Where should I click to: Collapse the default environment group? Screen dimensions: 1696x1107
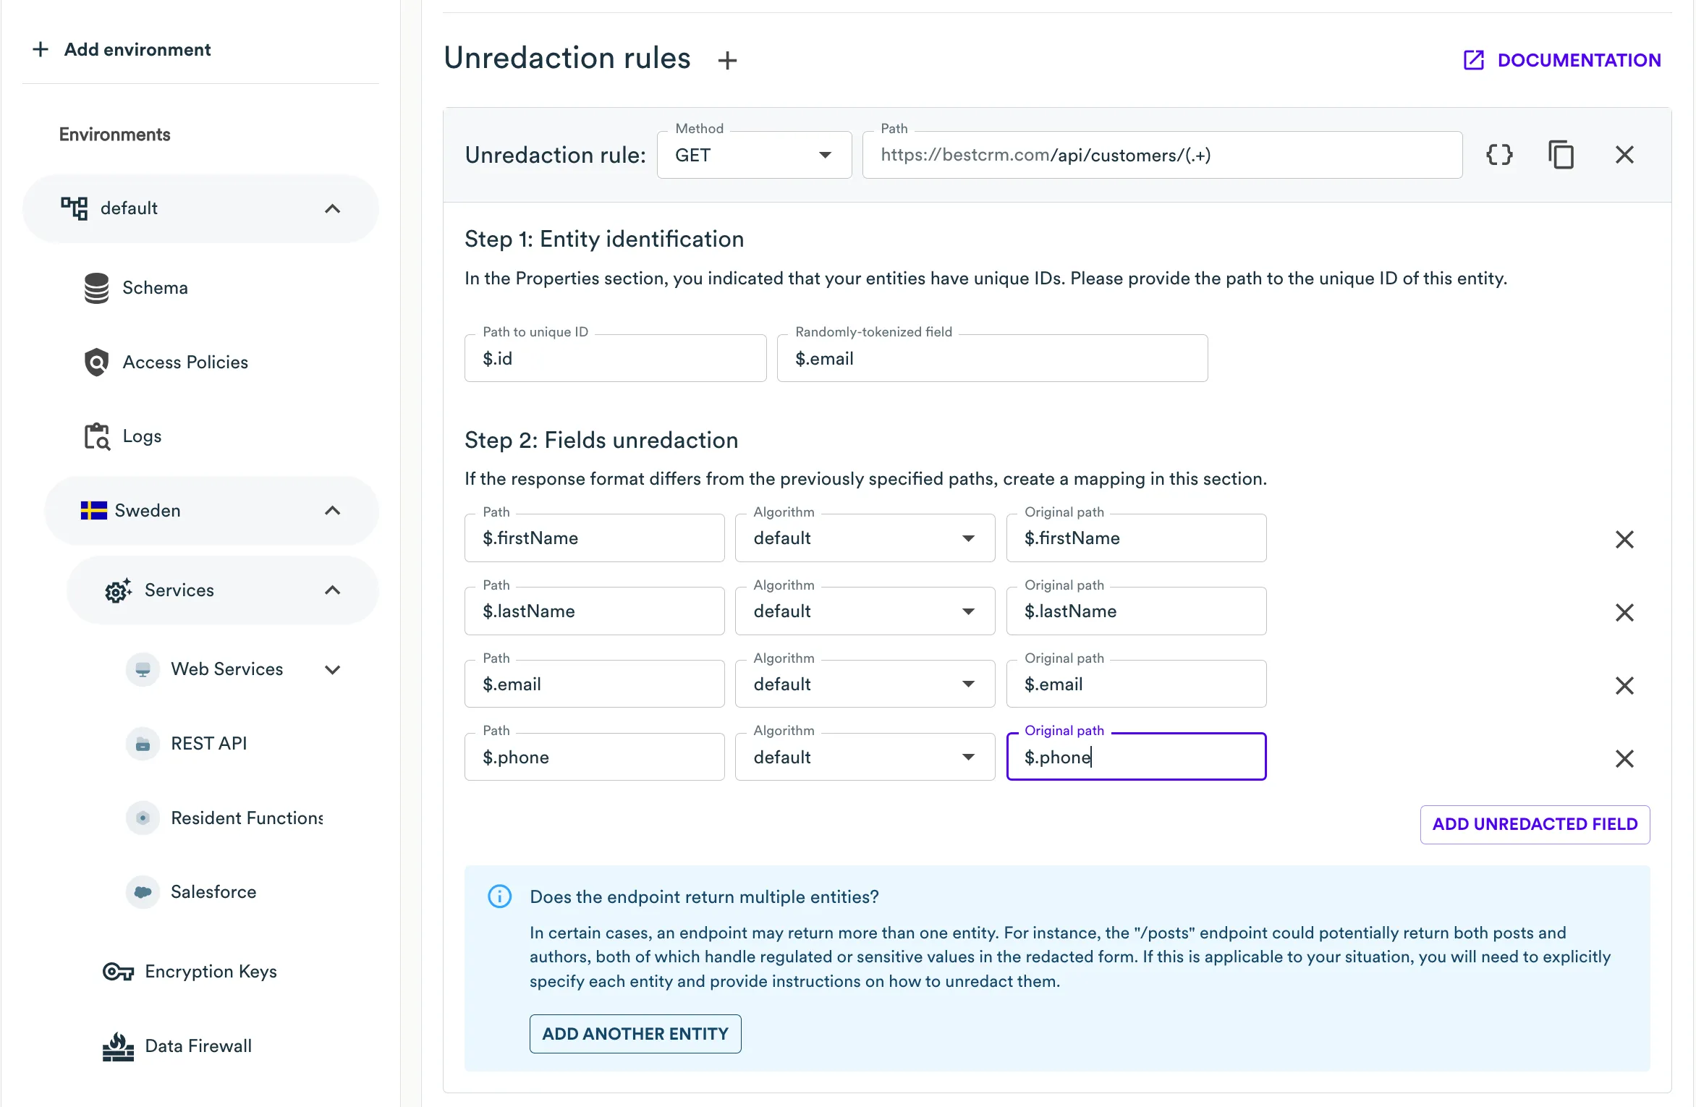coord(332,208)
